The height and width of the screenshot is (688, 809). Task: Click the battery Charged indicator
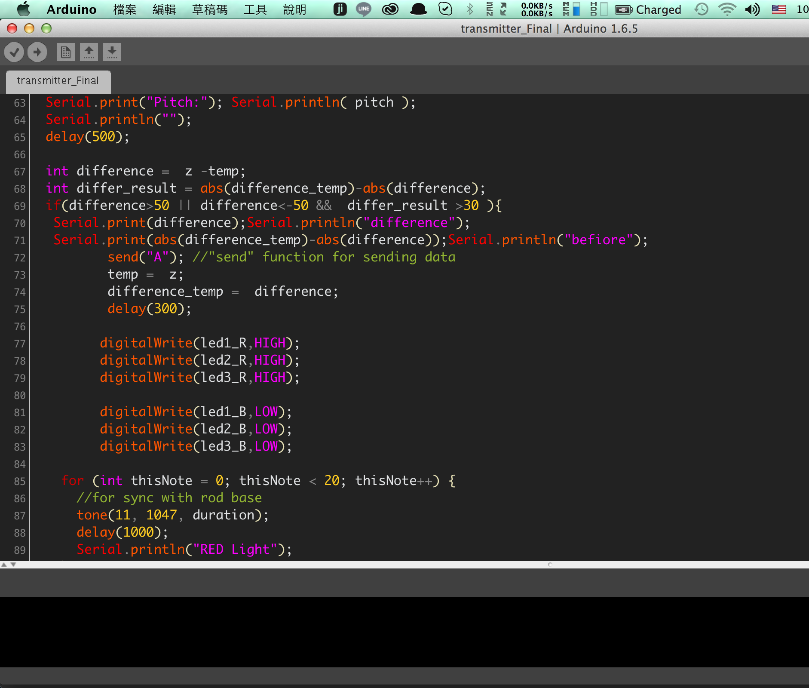pos(648,9)
